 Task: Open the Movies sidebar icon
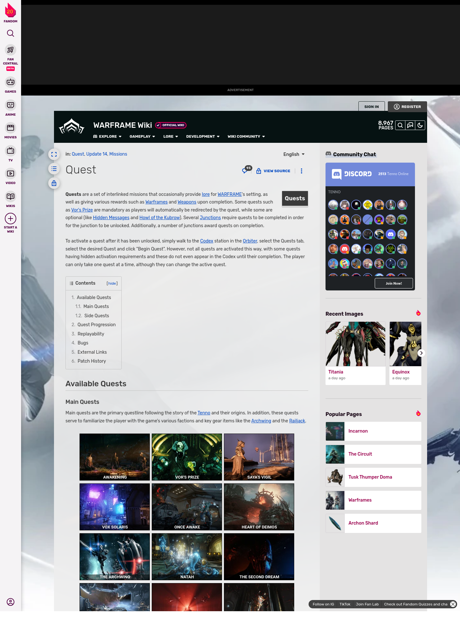[11, 128]
